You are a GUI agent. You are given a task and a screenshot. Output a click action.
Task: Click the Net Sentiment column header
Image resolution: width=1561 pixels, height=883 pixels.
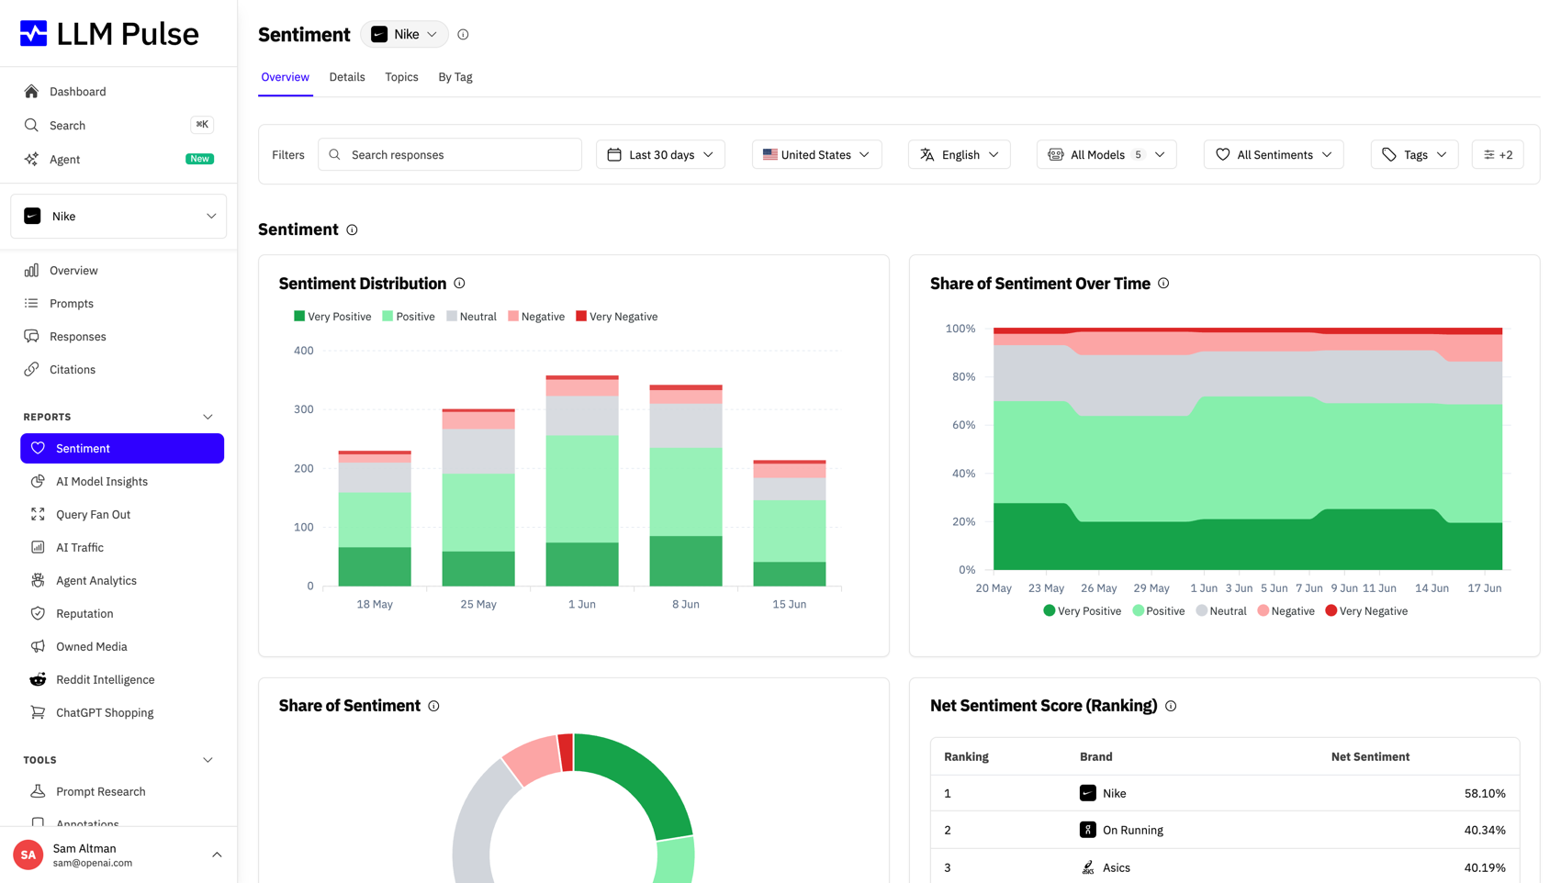(x=1370, y=757)
